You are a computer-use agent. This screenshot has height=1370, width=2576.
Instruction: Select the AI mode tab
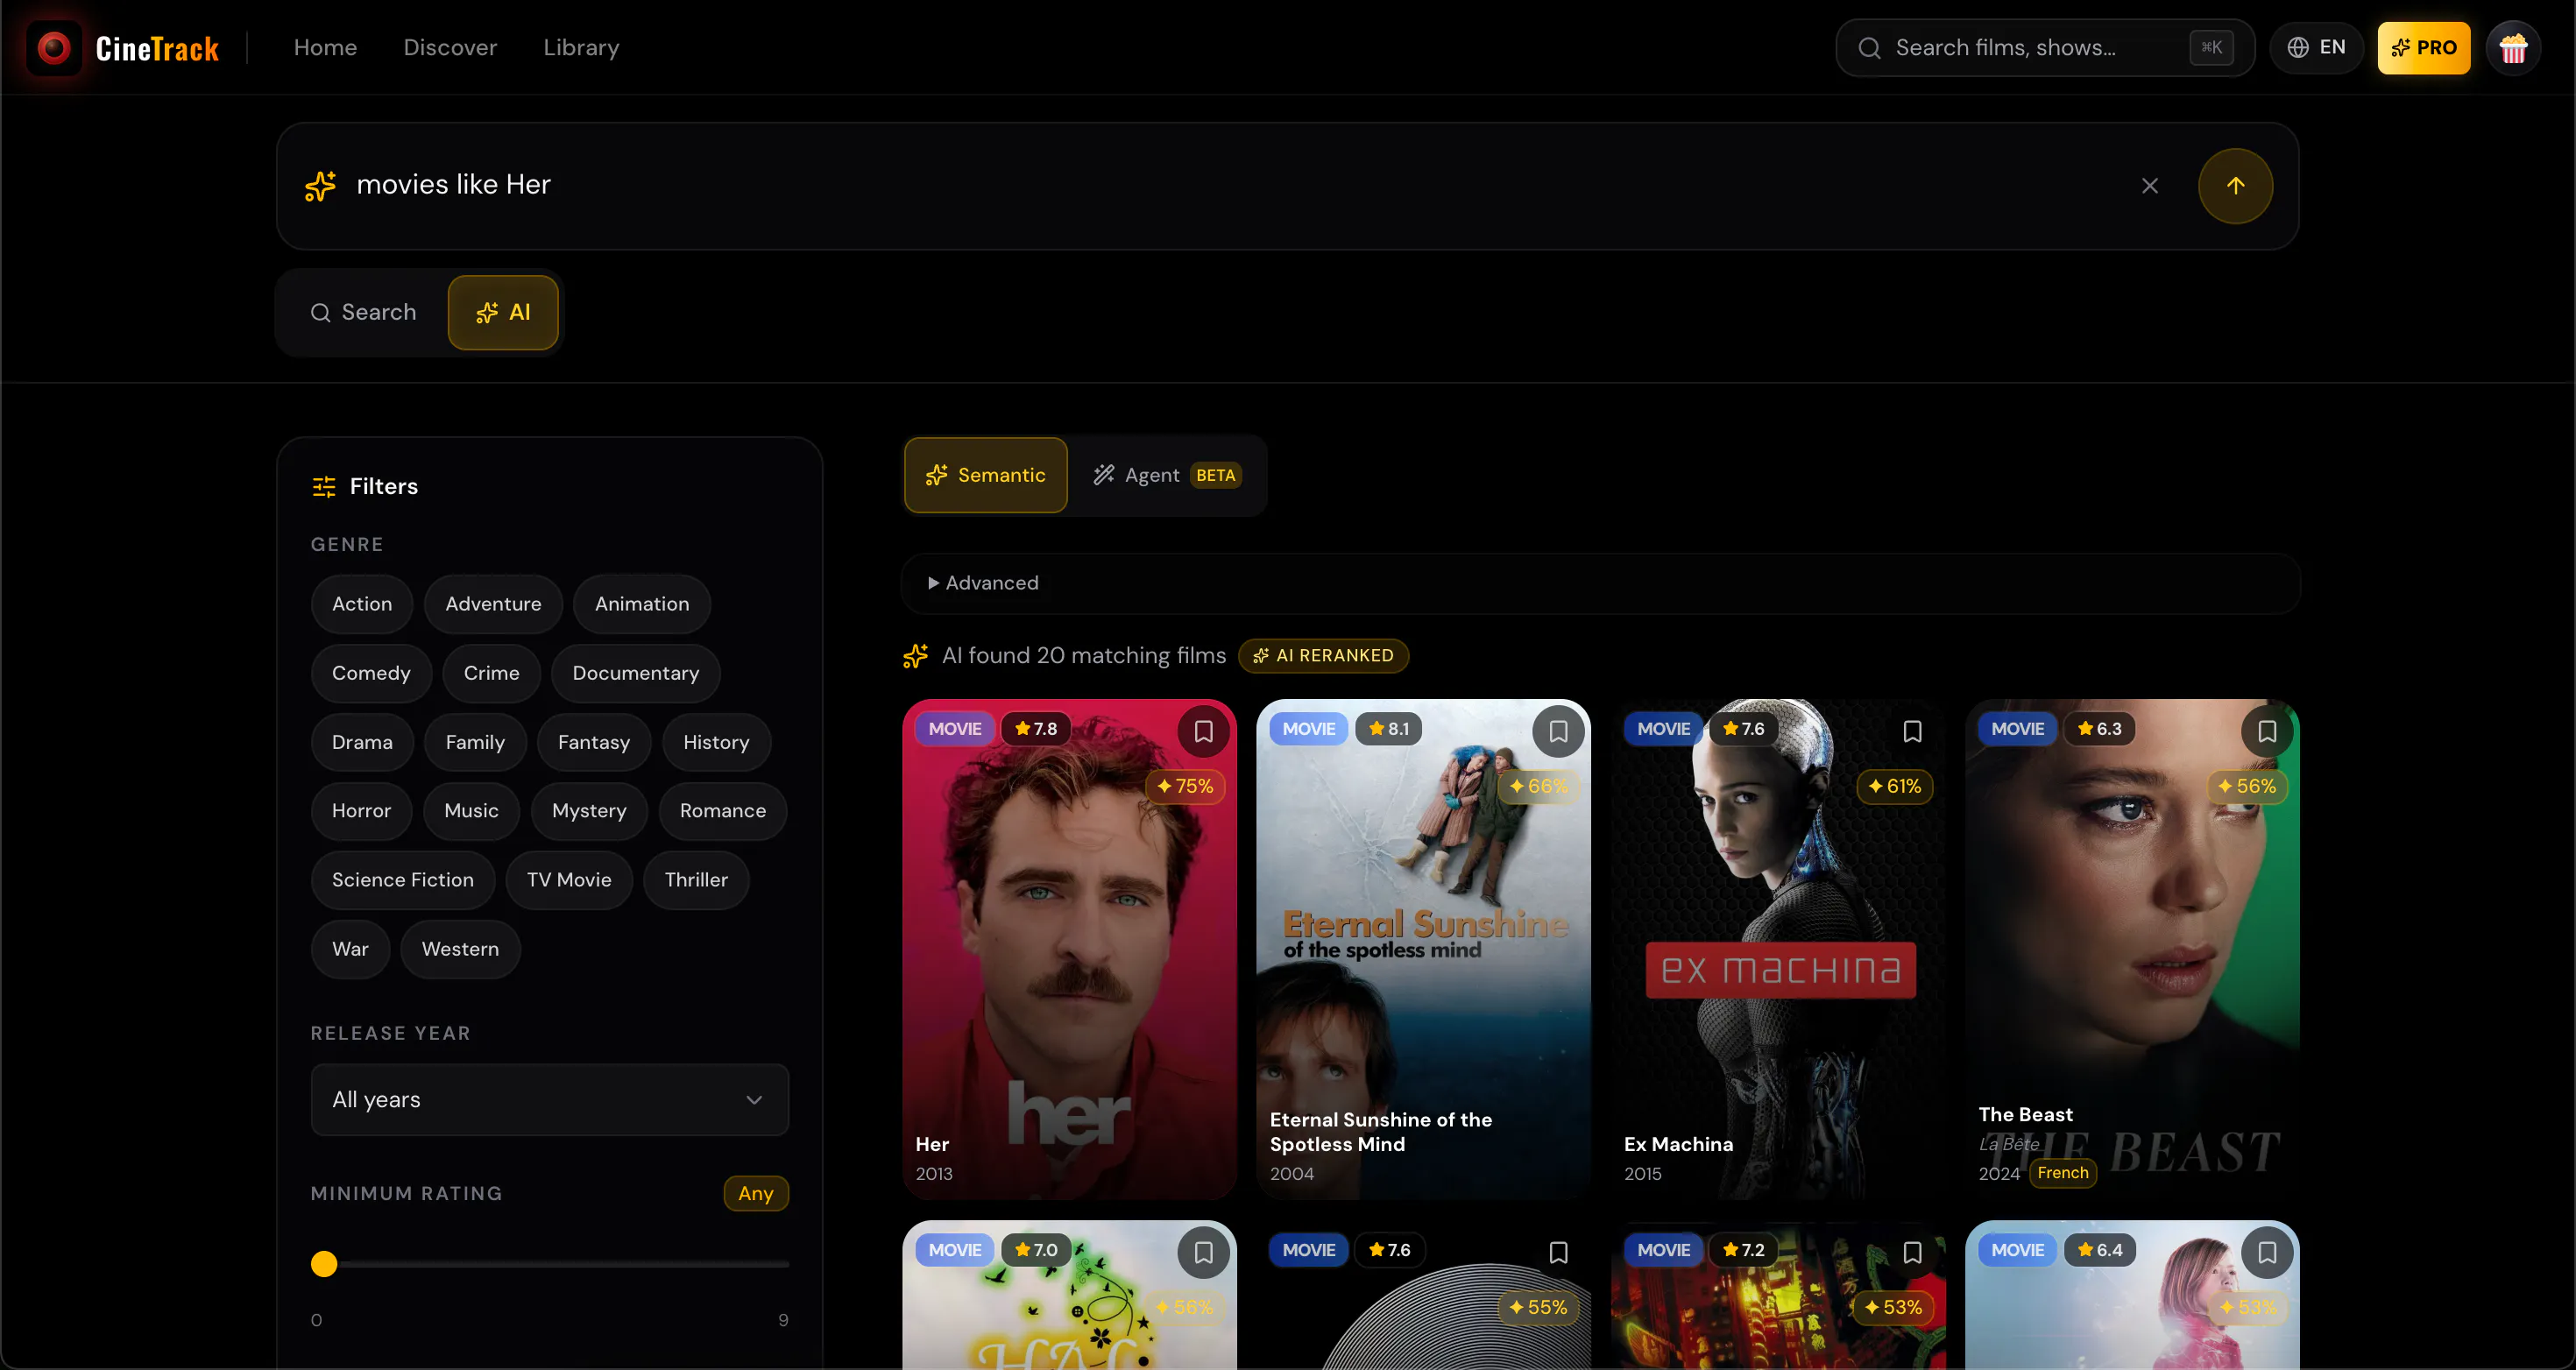[x=503, y=313]
